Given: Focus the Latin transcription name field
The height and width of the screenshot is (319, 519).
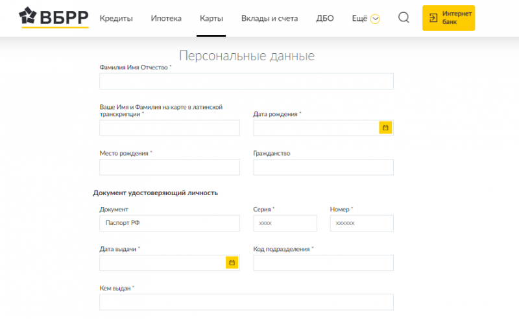Looking at the screenshot, I should point(169,128).
